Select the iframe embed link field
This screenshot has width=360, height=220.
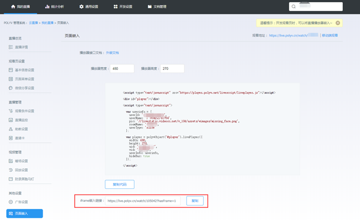tap(142, 201)
